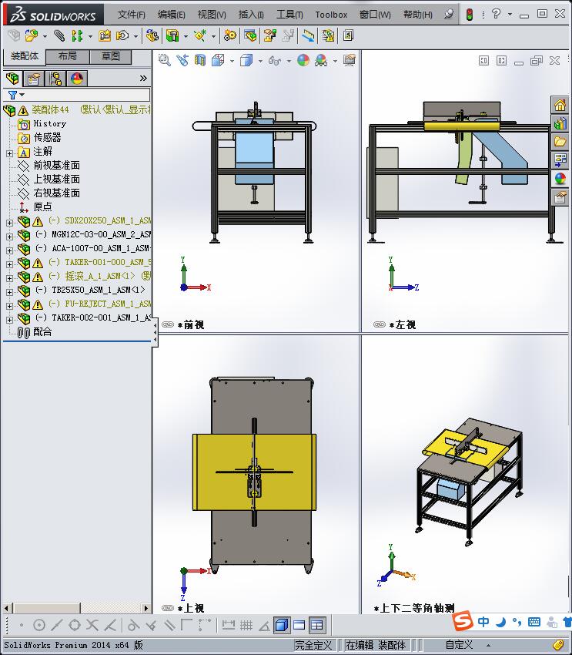The width and height of the screenshot is (572, 655).
Task: Open the PropertyManager tab icon
Action: click(x=34, y=79)
